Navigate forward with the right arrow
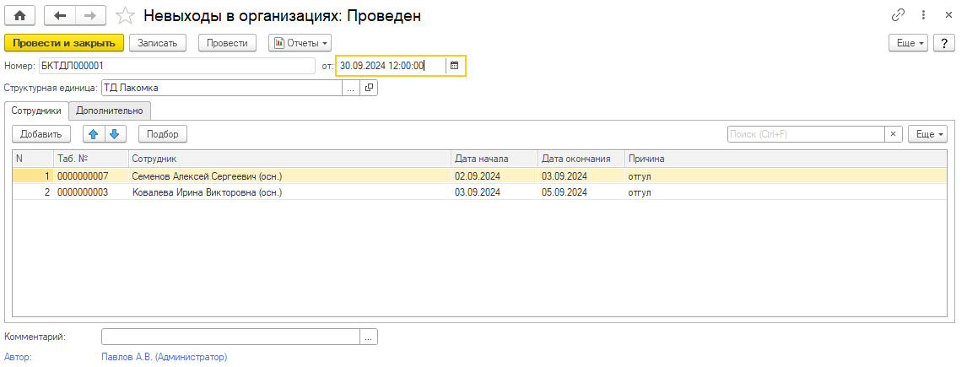 [90, 16]
